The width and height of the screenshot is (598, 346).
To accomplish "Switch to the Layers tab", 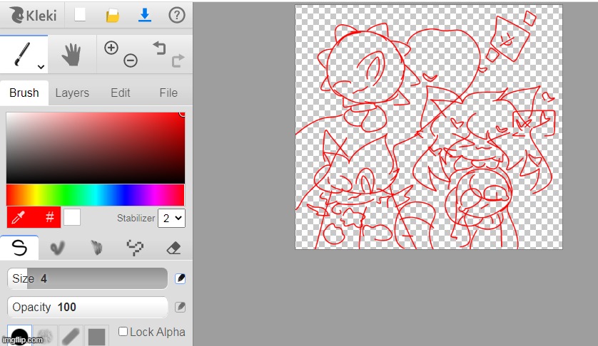I will click(72, 93).
